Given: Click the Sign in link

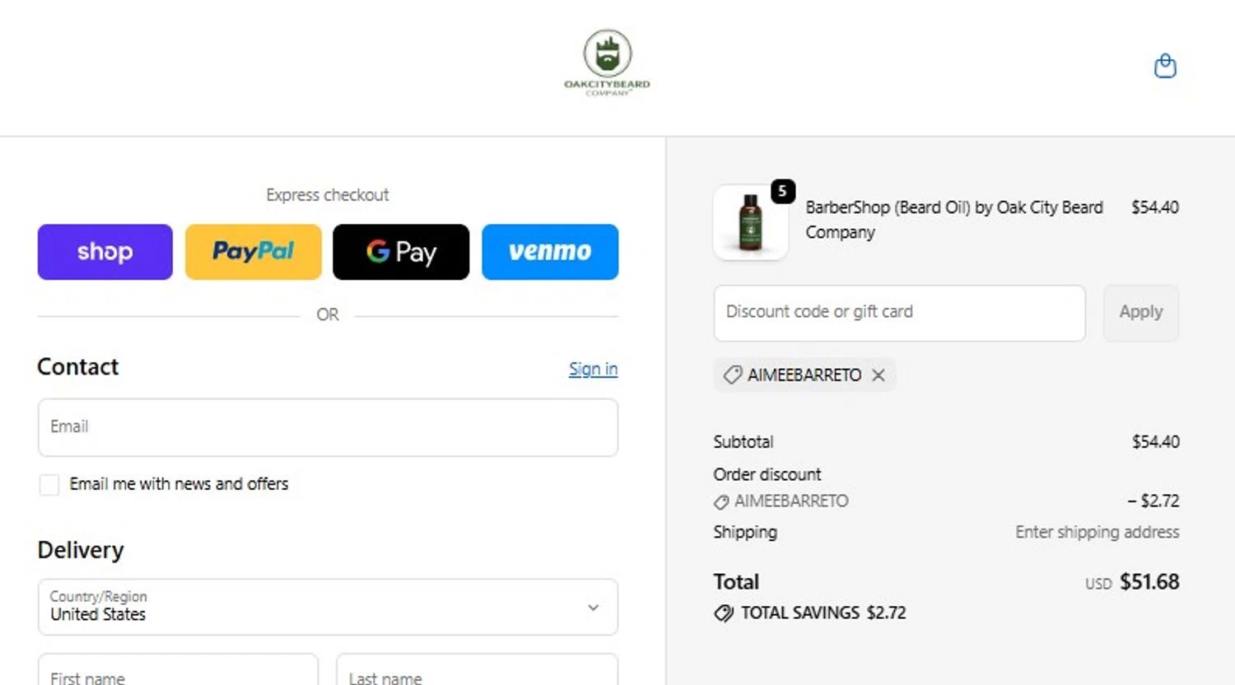Looking at the screenshot, I should pyautogui.click(x=593, y=369).
